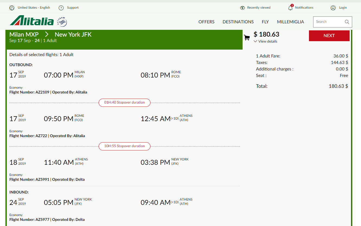The height and width of the screenshot is (226, 361).
Task: Open the OFFERS menu
Action: pos(207,22)
